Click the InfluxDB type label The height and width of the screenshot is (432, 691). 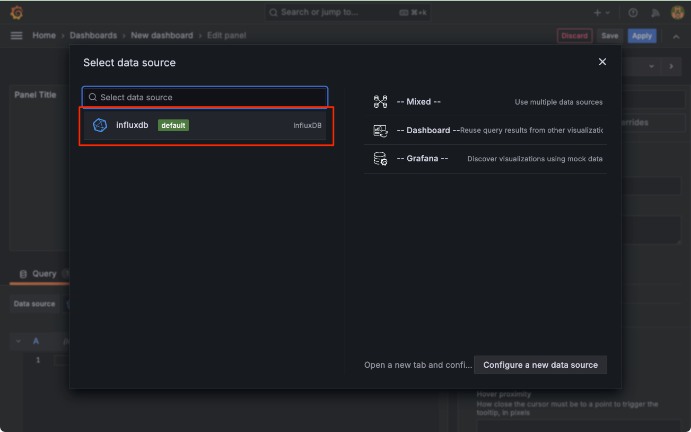[x=307, y=125]
